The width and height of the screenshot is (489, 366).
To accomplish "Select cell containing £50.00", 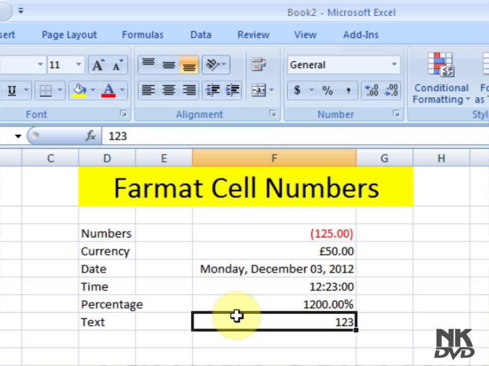I will click(x=274, y=251).
